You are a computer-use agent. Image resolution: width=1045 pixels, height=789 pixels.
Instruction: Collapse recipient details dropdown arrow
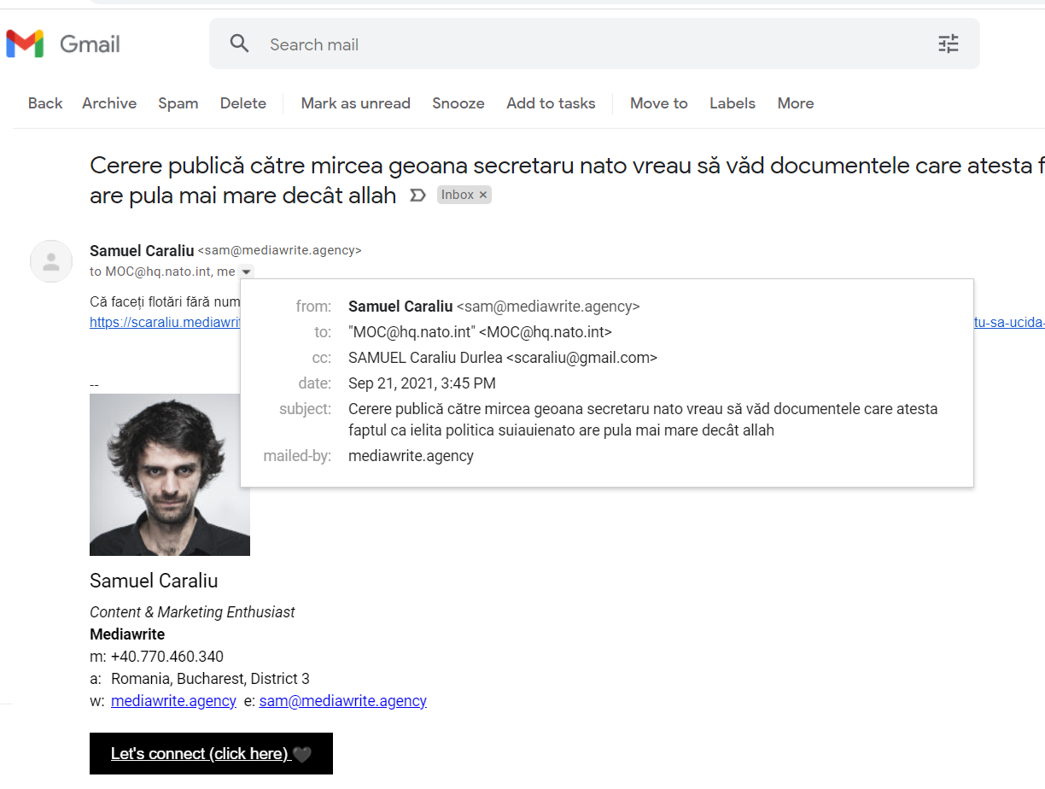246,272
